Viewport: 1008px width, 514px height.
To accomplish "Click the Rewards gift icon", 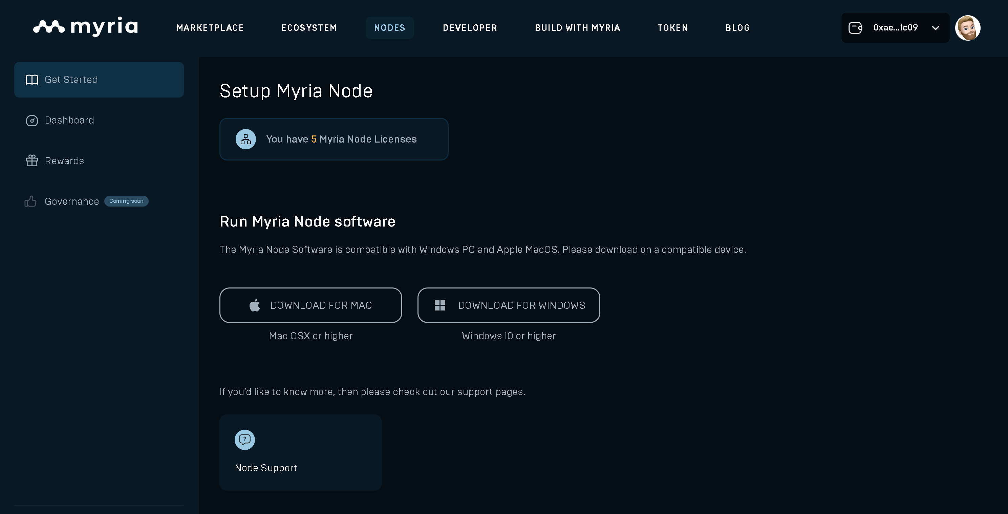I will (32, 161).
